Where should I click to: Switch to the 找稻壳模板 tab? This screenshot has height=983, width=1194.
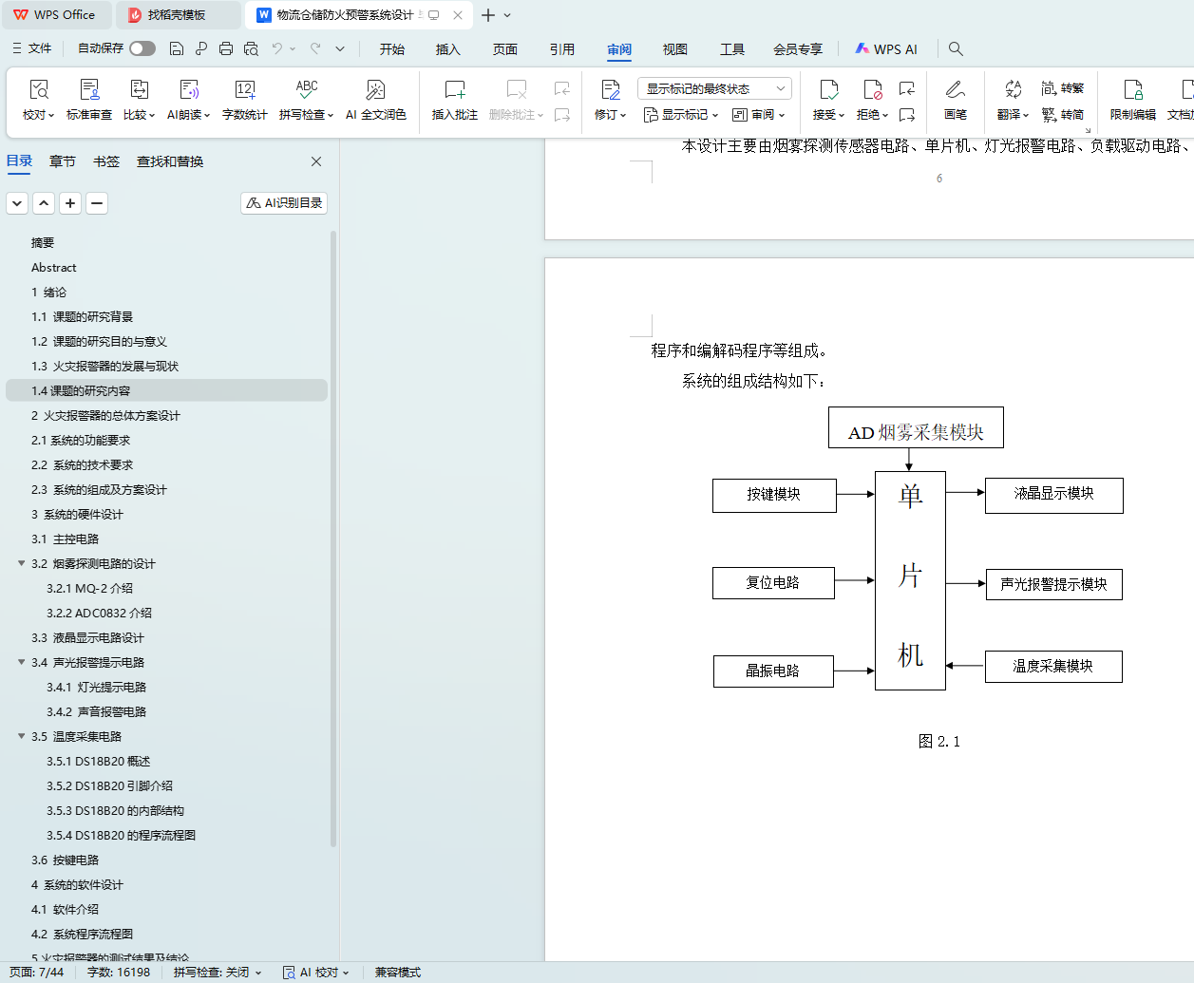[178, 15]
